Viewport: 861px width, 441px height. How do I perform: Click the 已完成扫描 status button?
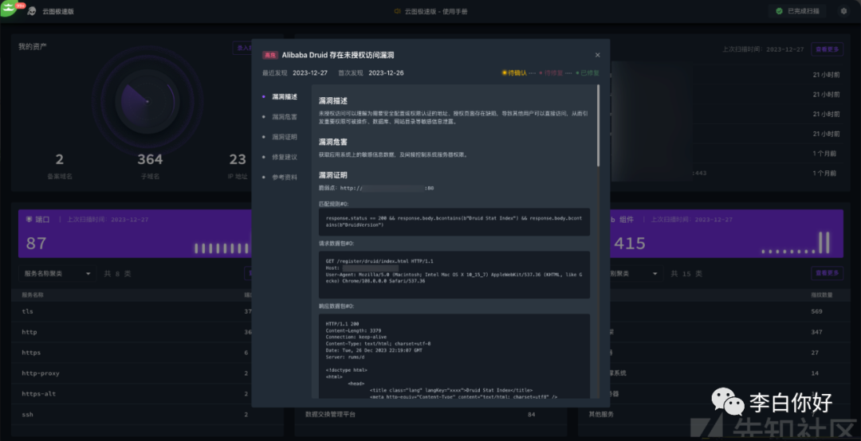[798, 11]
